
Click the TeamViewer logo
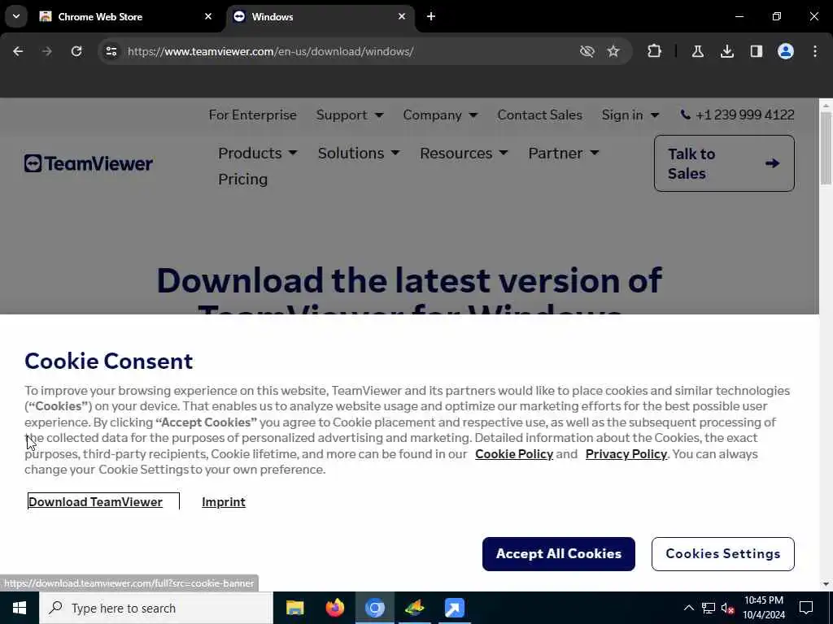(88, 163)
